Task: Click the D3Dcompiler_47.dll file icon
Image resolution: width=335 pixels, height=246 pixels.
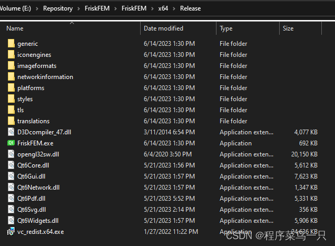Action: click(x=11, y=132)
